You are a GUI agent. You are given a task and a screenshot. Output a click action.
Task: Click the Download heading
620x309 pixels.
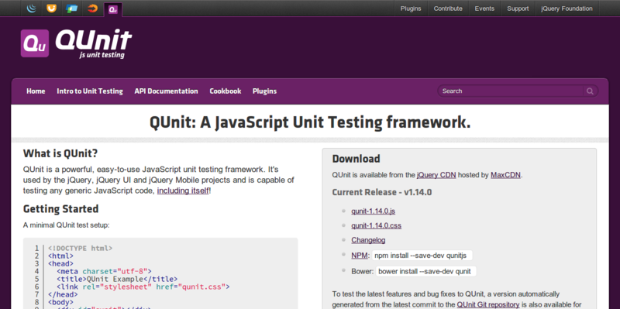click(x=356, y=159)
